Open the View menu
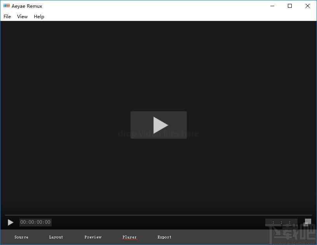This screenshot has height=245, width=317. (22, 17)
